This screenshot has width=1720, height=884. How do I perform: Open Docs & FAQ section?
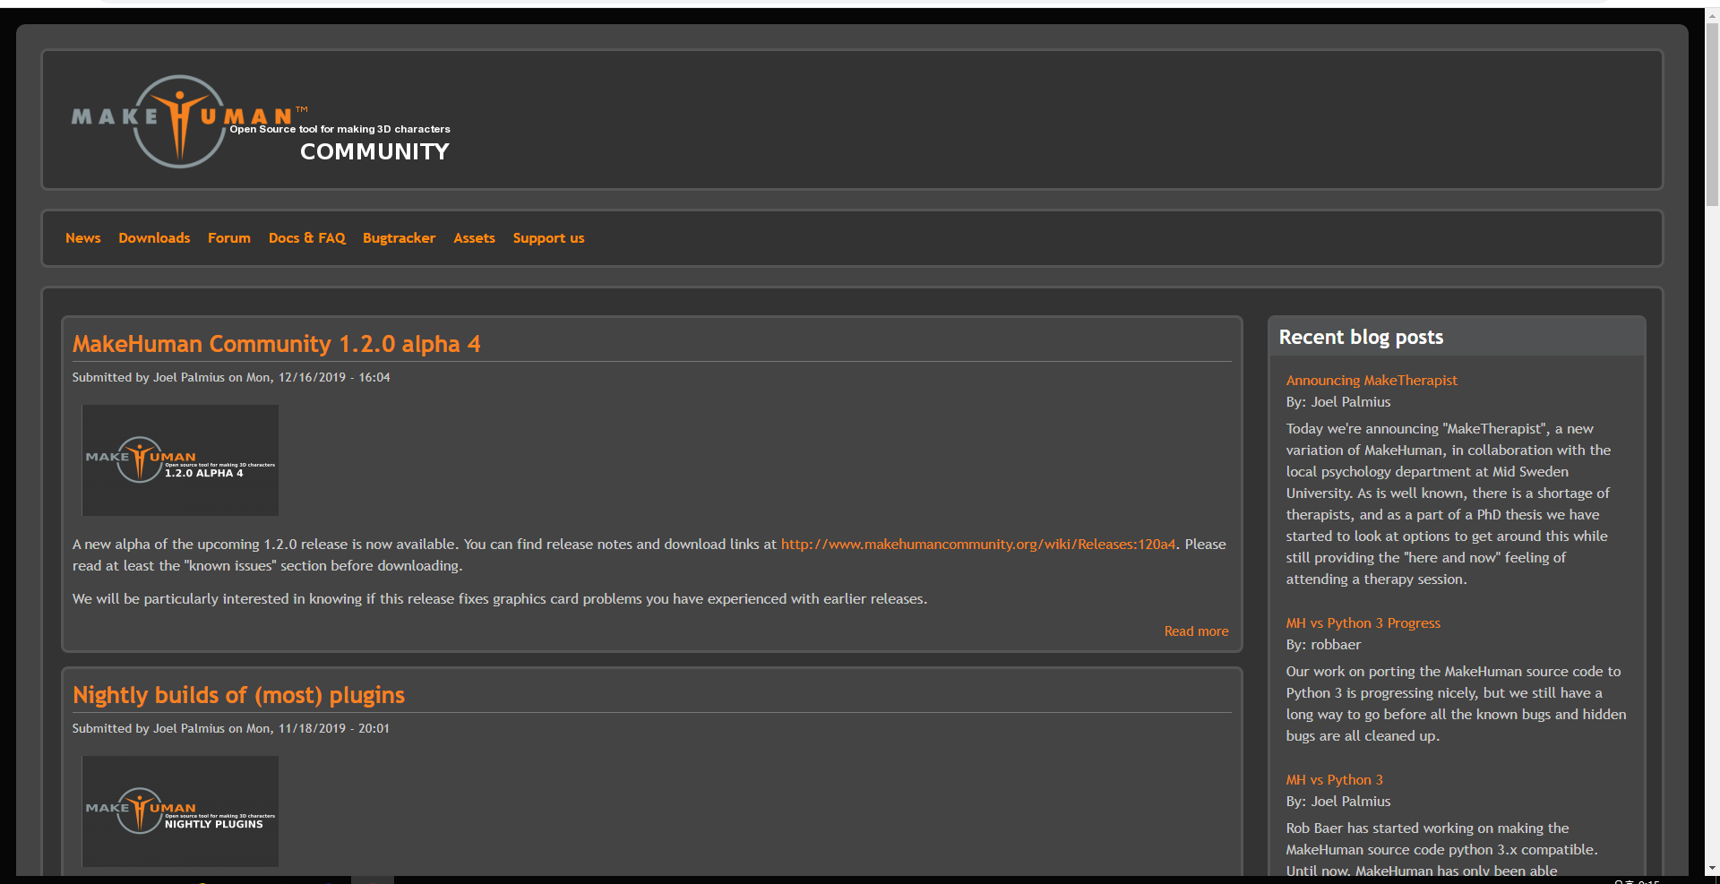tap(306, 238)
